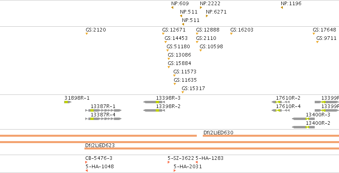The height and width of the screenshot is (173, 339).
Task: Click the 31898R-1 gene model glyph
Action: tap(68, 102)
